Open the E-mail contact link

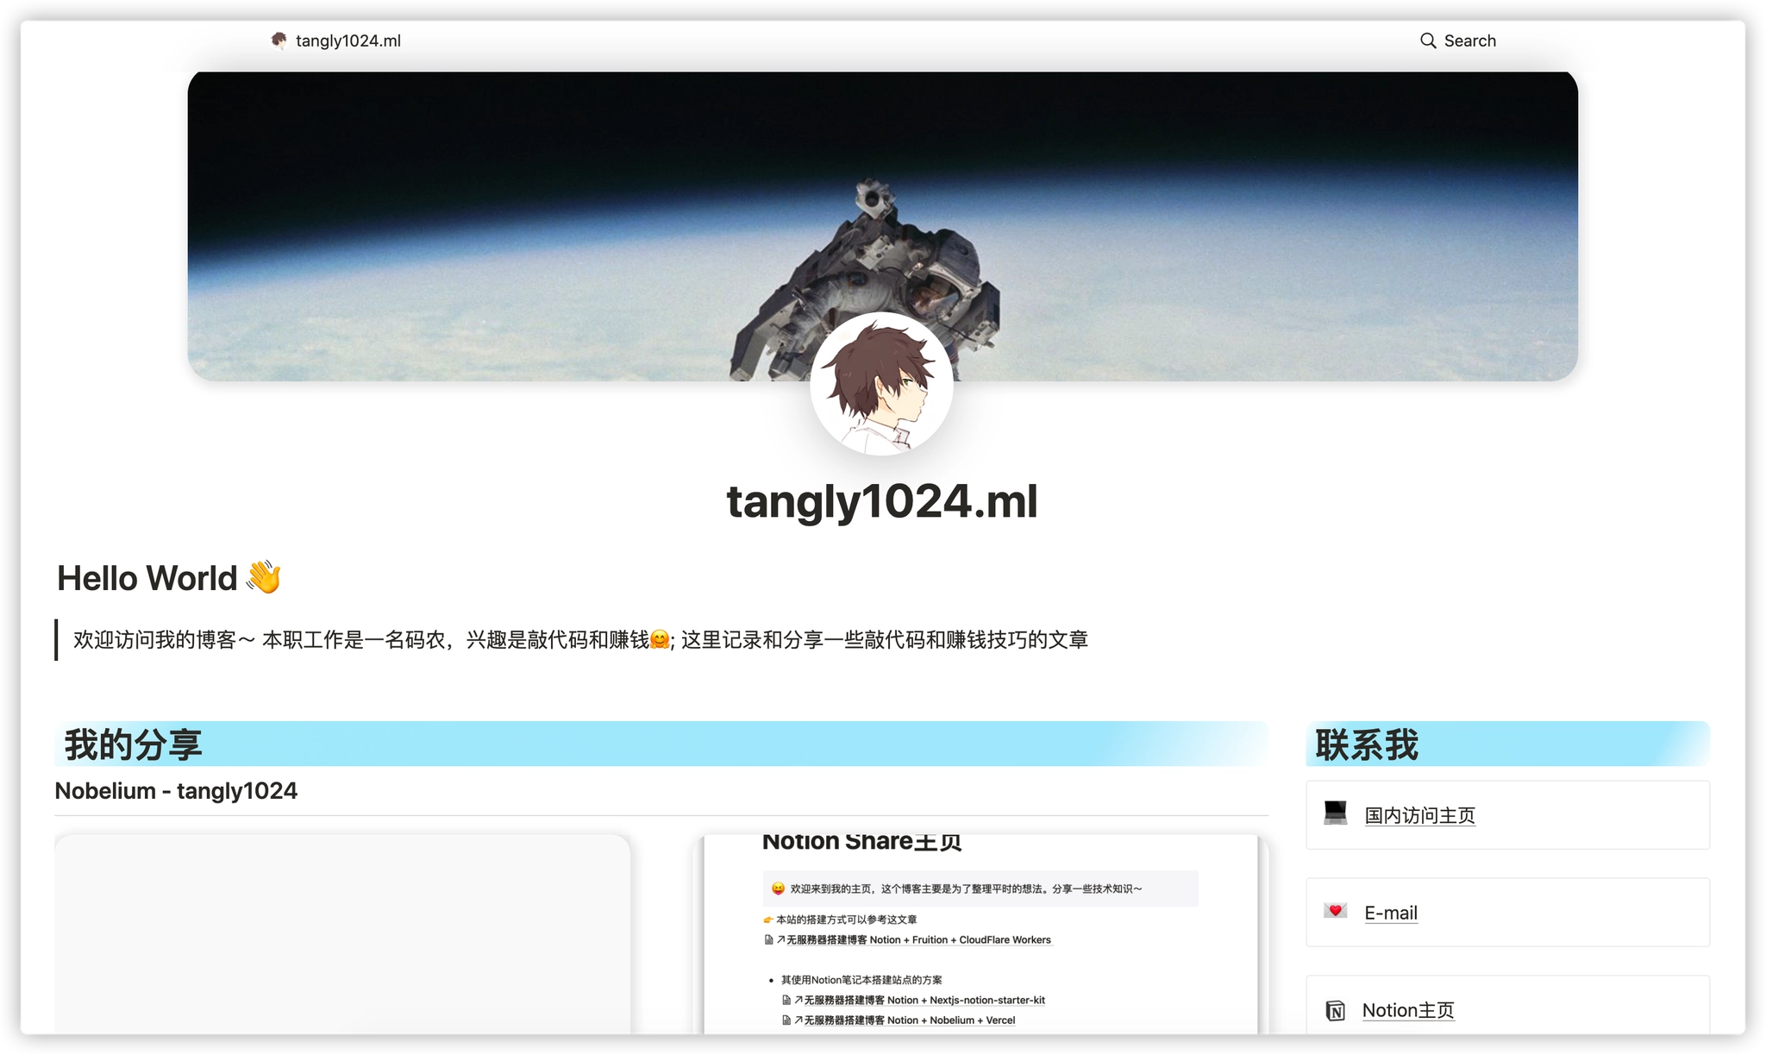point(1391,913)
